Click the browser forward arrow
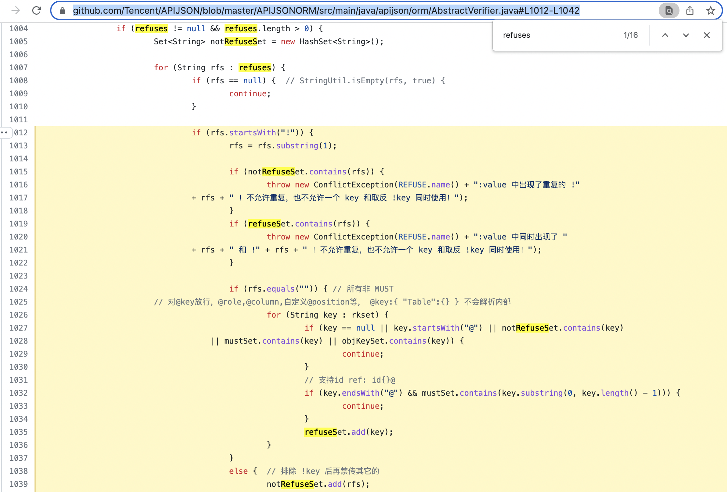Image resolution: width=727 pixels, height=492 pixels. coord(15,11)
